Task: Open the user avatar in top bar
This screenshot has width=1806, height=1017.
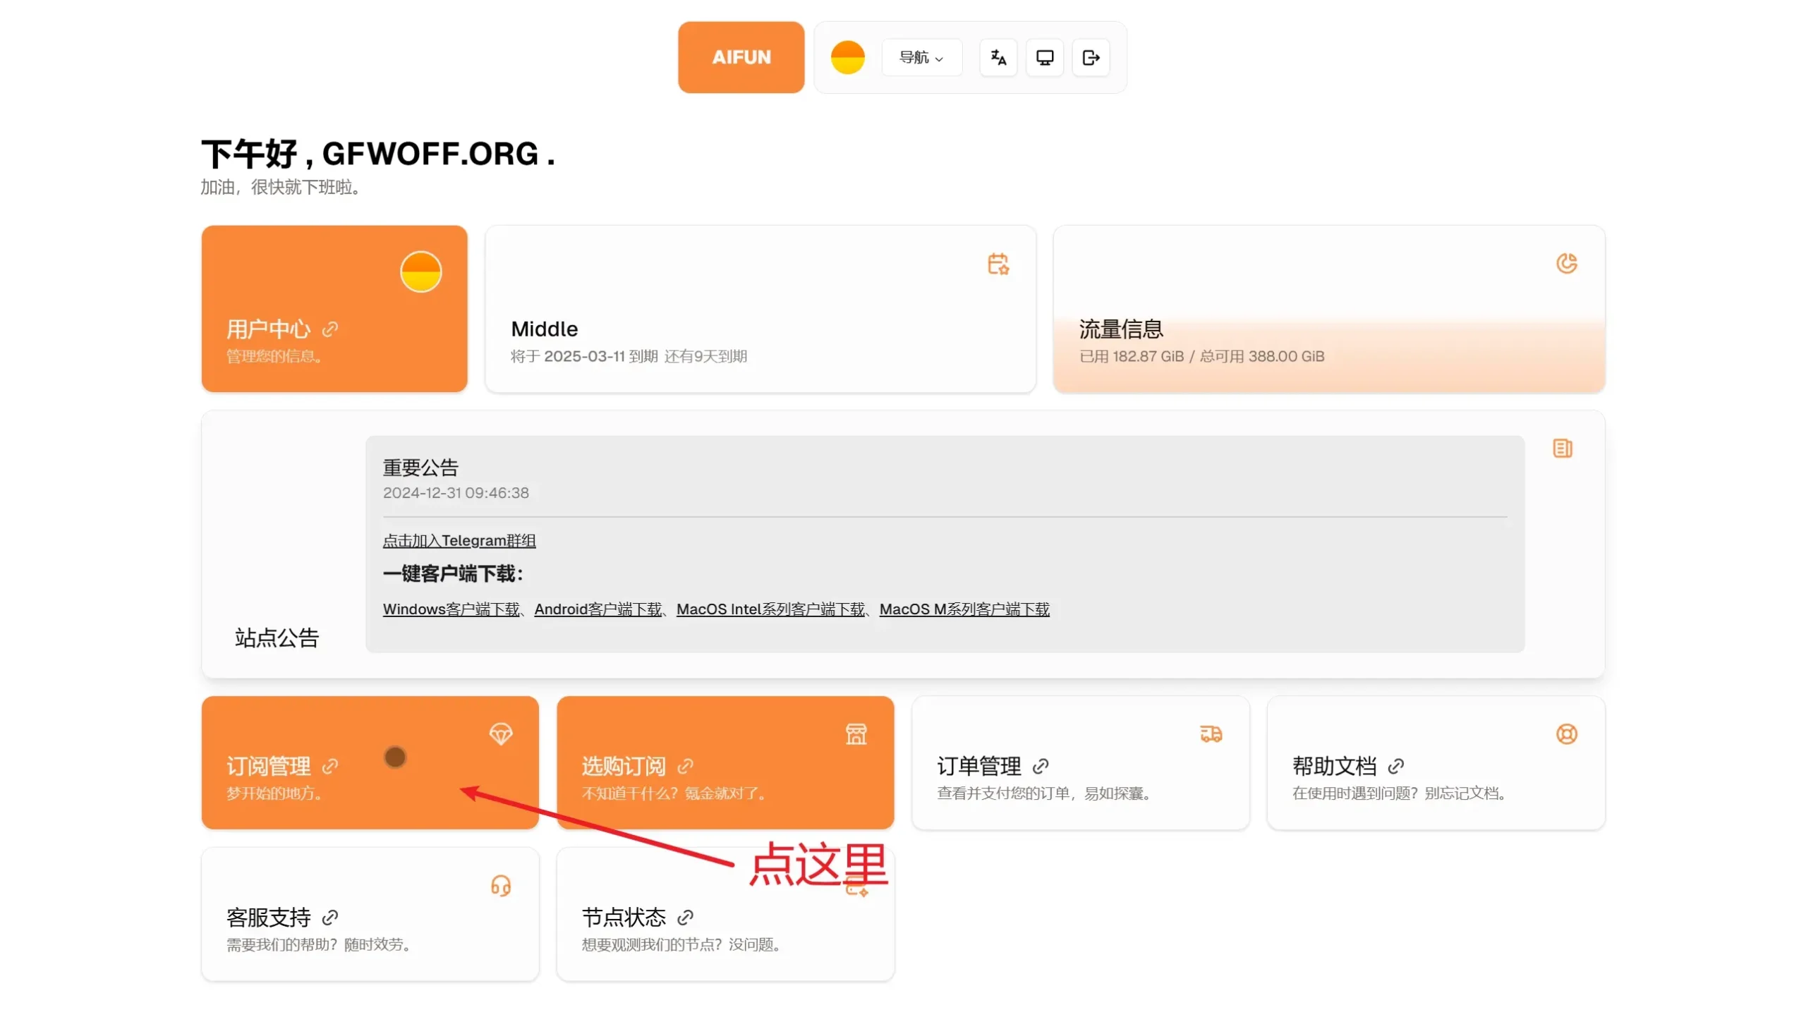Action: pyautogui.click(x=847, y=57)
